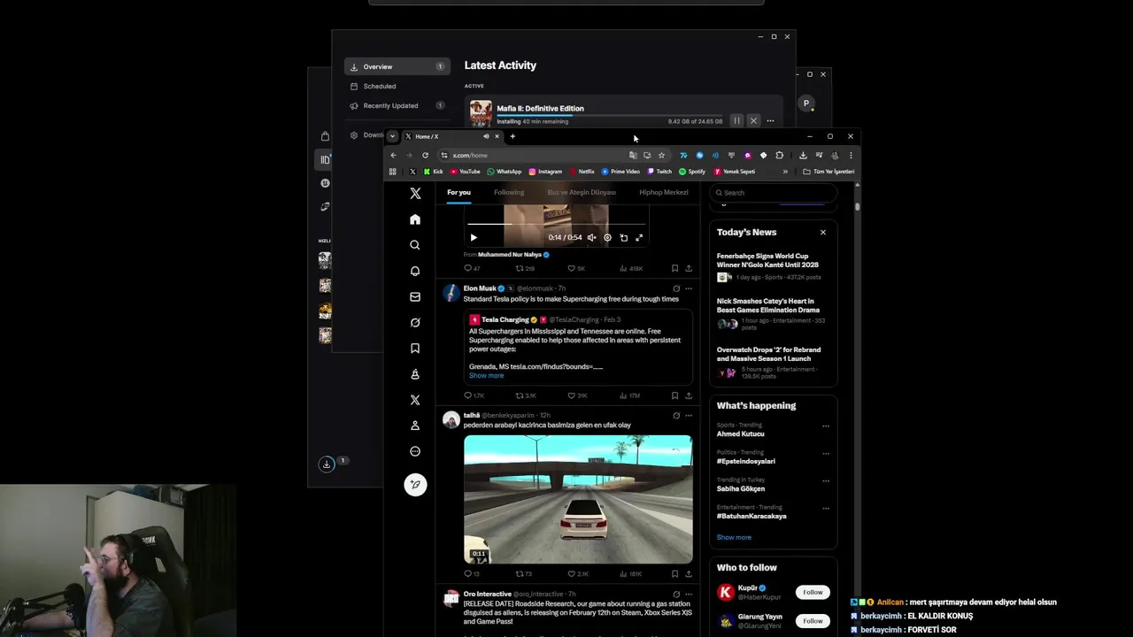Open Grok icon in X sidebar
Viewport: 1133px width, 637px height.
coord(415,322)
